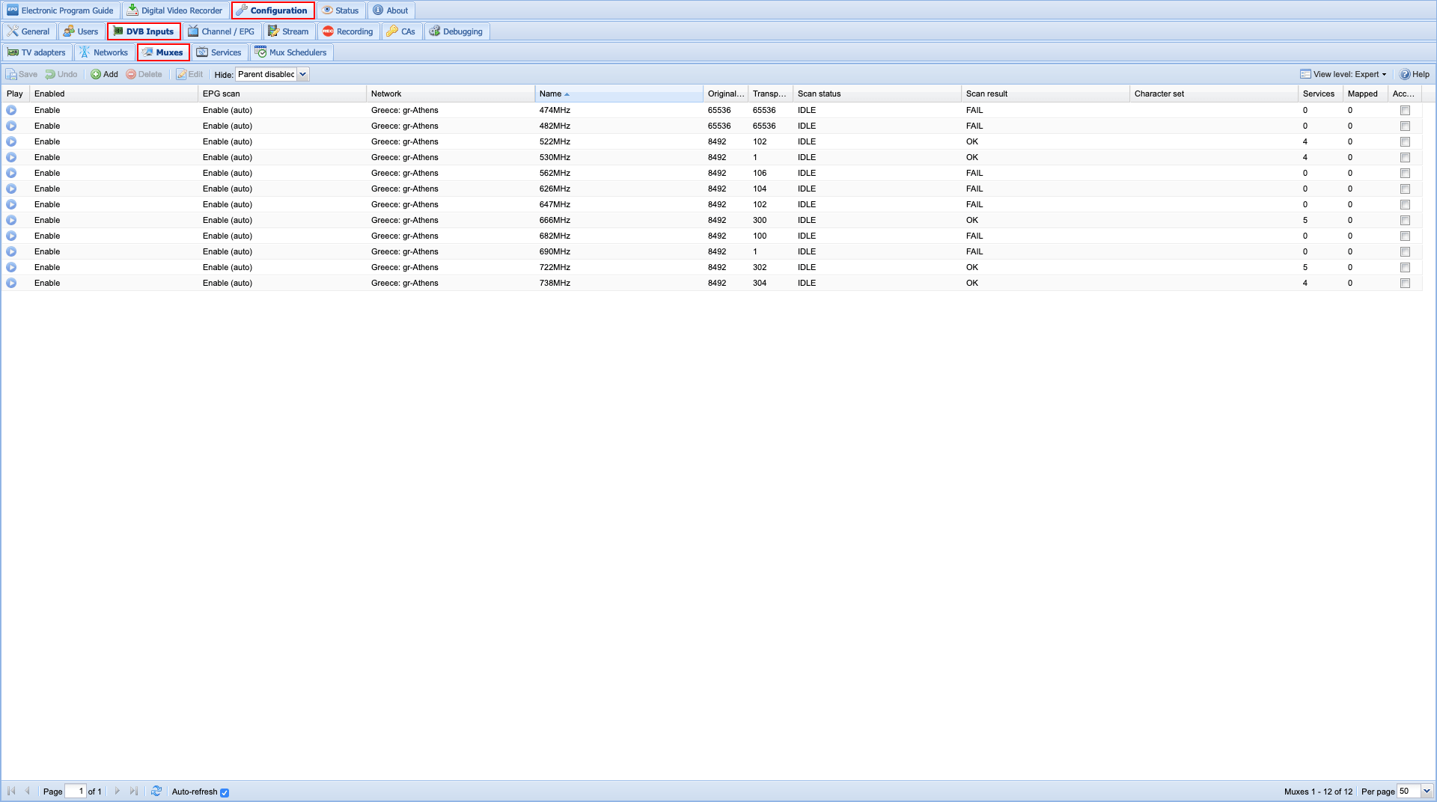Click the refresh icon in bottom bar
1437x802 pixels.
(156, 791)
